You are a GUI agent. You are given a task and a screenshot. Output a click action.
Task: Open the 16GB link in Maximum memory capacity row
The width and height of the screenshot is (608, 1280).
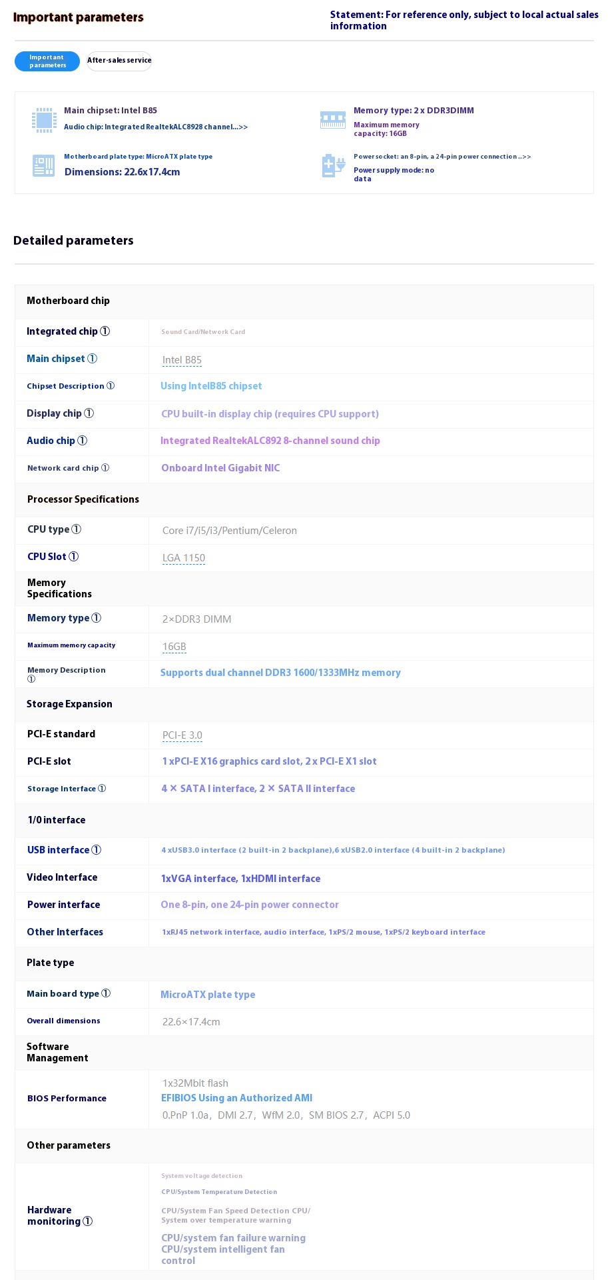[174, 647]
